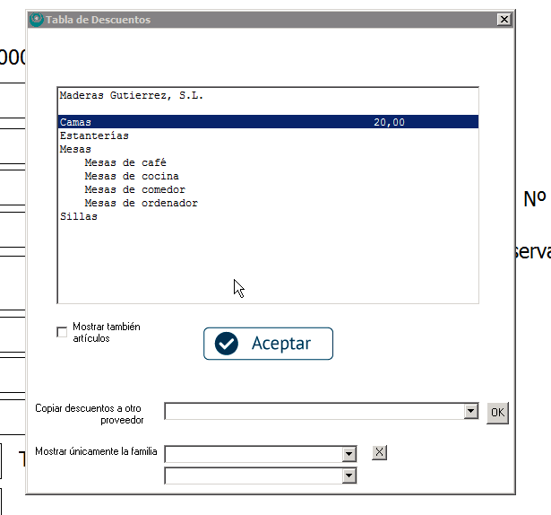Image resolution: width=551 pixels, height=515 pixels.
Task: Enable Mostrar también artículos checkbox
Action: click(62, 333)
